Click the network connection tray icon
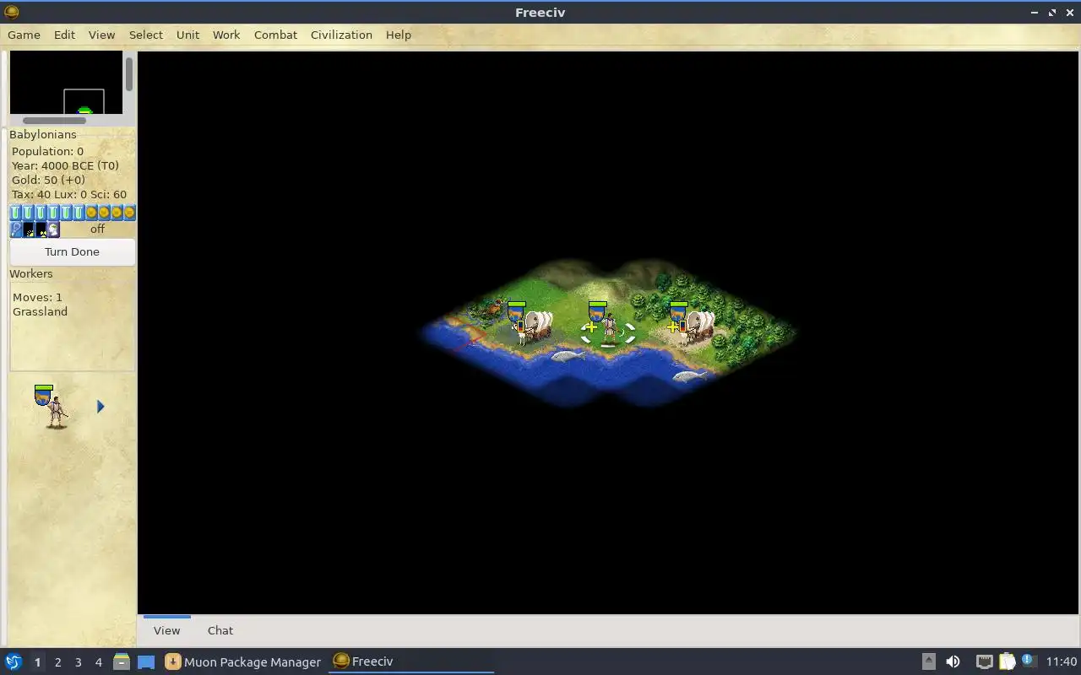 (984, 661)
